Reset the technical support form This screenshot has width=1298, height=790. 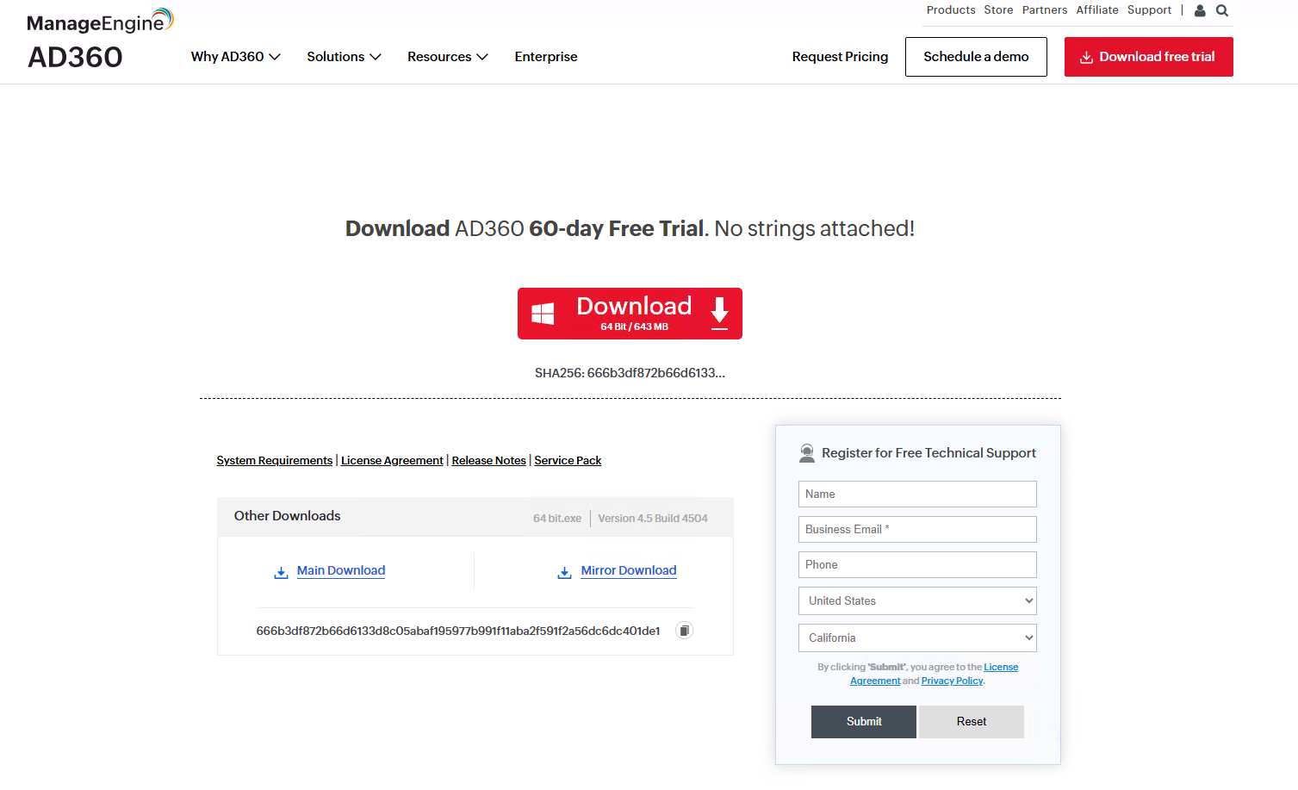coord(972,722)
